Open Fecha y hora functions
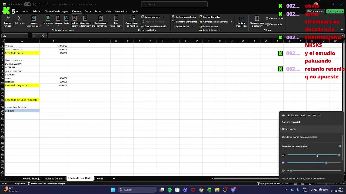Viewport: 346px width, 194px height. [74, 21]
